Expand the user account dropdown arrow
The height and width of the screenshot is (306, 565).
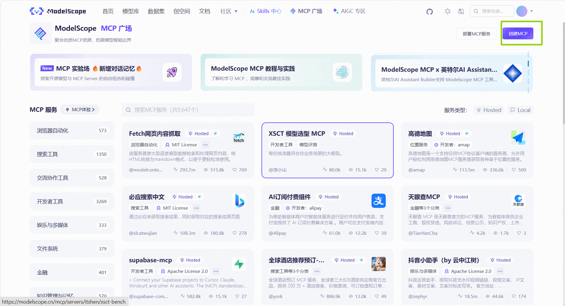click(532, 11)
